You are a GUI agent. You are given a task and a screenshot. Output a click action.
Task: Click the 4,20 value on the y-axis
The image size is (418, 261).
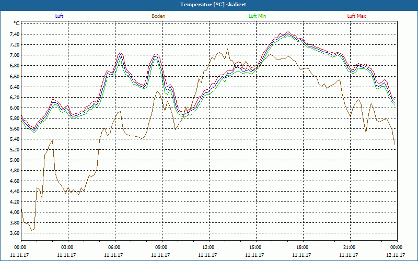(15, 202)
